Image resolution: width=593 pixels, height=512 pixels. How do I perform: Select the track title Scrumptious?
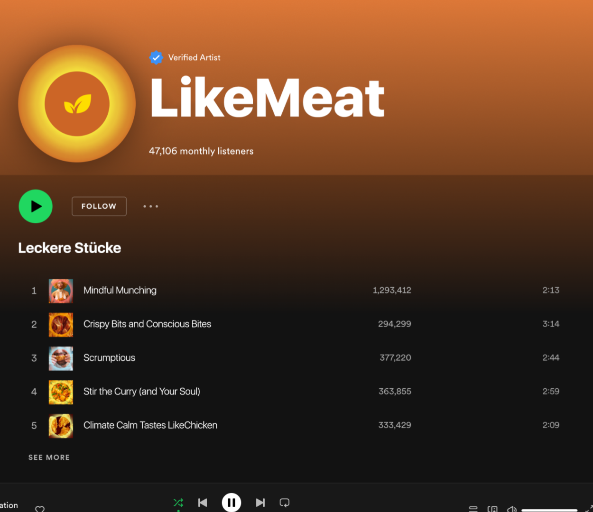click(109, 357)
